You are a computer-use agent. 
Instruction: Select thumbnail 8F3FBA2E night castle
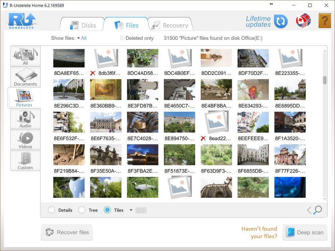pyautogui.click(x=142, y=155)
